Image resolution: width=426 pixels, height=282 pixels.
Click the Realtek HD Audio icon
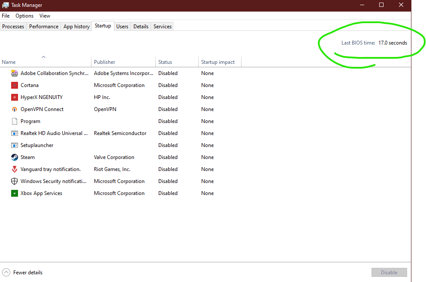15,133
